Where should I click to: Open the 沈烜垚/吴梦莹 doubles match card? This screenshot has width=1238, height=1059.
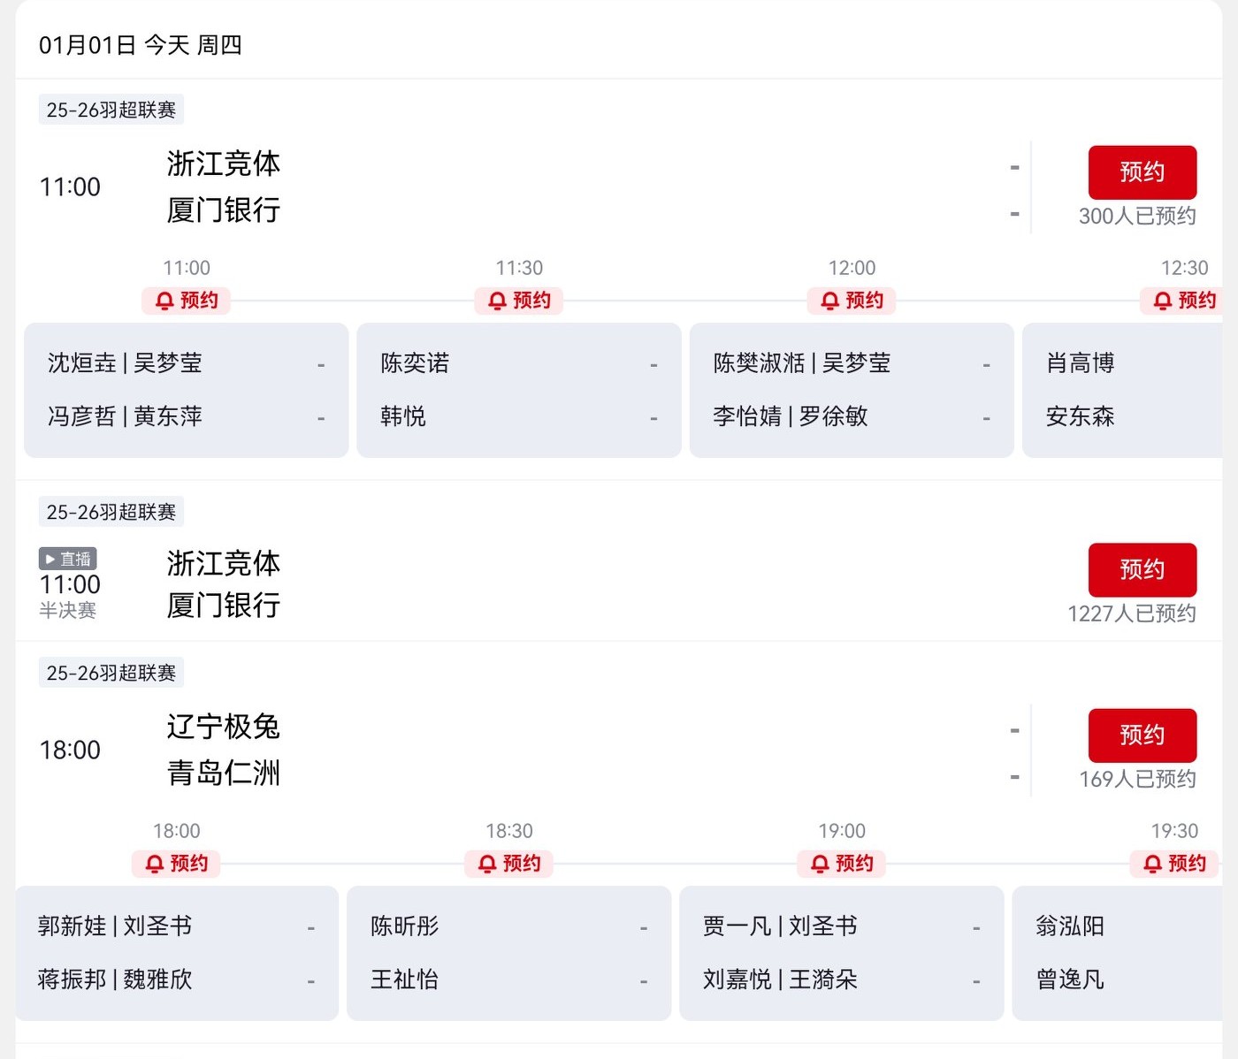(187, 390)
